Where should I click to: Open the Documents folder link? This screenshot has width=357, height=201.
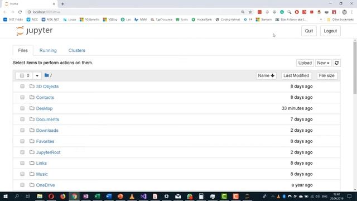[x=47, y=119]
